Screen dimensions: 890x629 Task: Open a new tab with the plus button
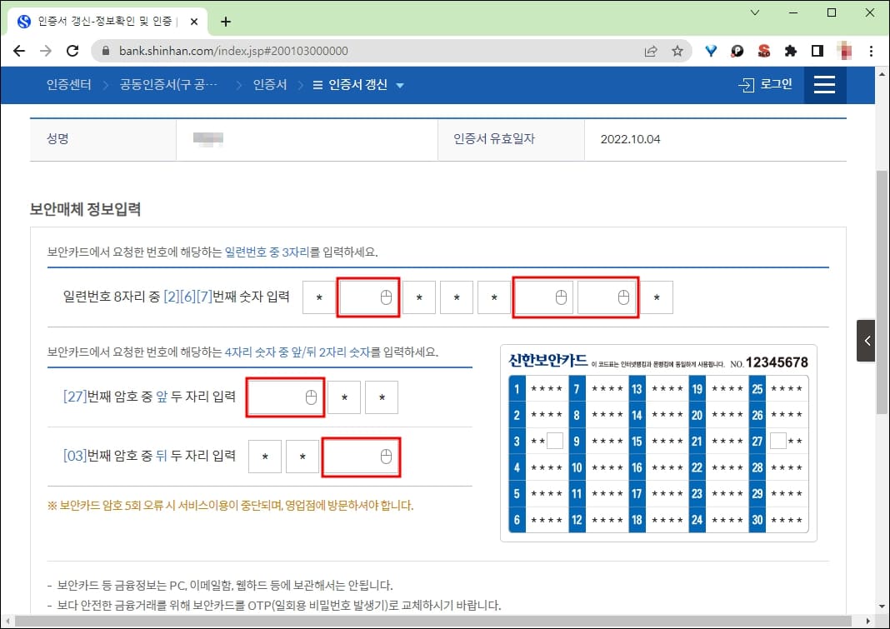point(225,21)
